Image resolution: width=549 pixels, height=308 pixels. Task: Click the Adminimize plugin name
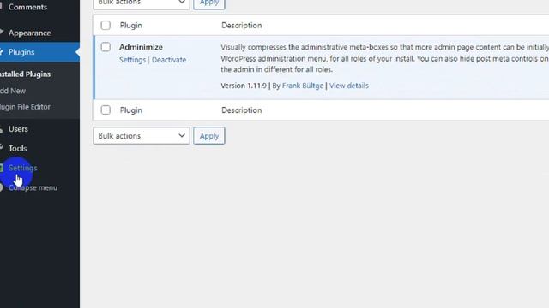(141, 47)
